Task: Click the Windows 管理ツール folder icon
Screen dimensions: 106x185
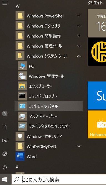Action: point(20,46)
